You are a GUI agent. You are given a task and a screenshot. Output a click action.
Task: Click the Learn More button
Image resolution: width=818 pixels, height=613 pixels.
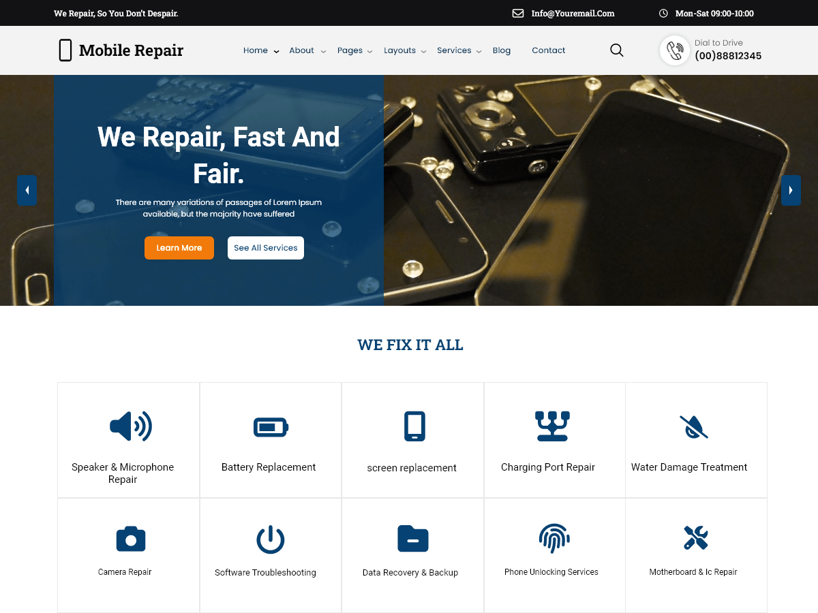(179, 247)
